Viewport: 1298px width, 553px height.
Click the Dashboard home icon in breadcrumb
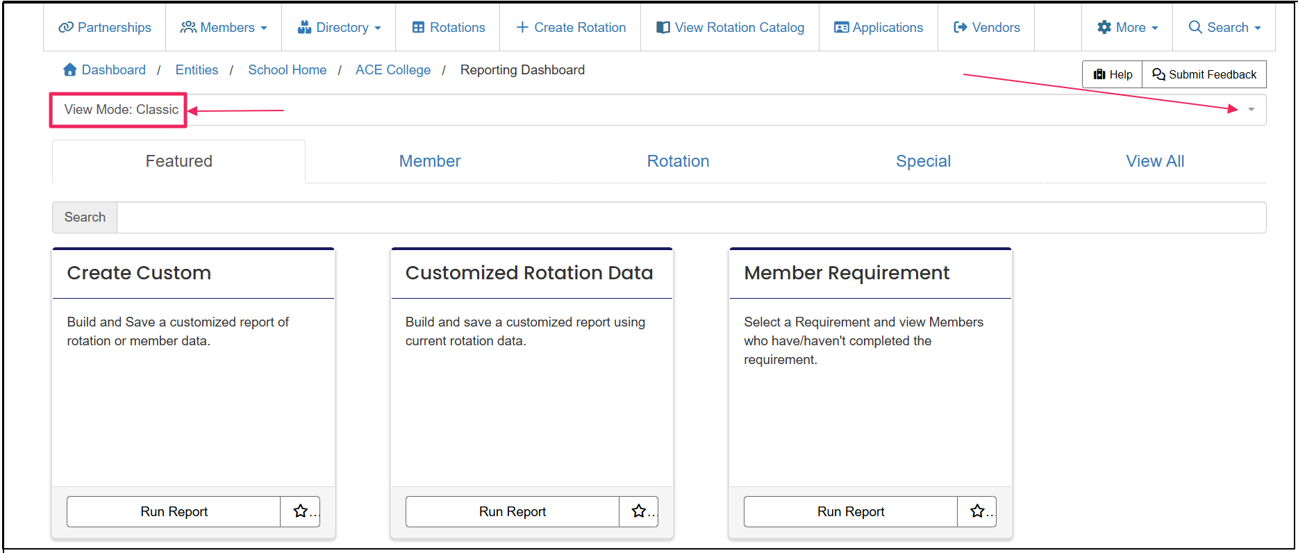point(69,70)
